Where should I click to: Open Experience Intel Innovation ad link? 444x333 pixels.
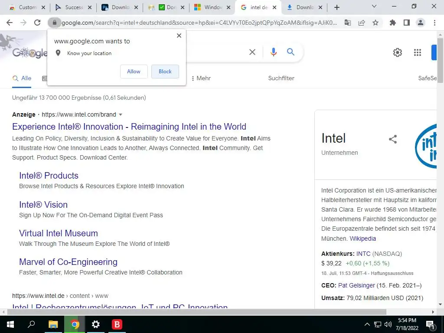click(x=129, y=127)
